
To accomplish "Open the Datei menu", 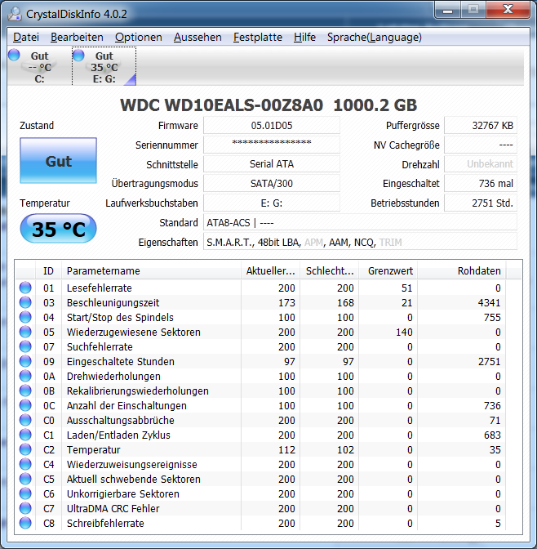I will [26, 37].
